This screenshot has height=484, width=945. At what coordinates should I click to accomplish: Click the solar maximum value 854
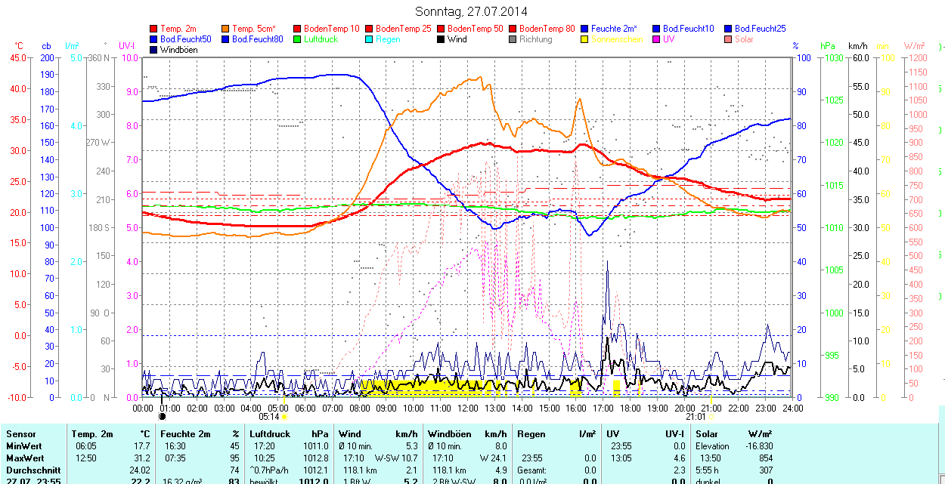tap(766, 458)
